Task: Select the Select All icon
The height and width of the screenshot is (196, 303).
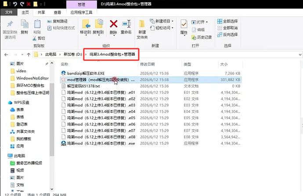Action: (x=220, y=21)
